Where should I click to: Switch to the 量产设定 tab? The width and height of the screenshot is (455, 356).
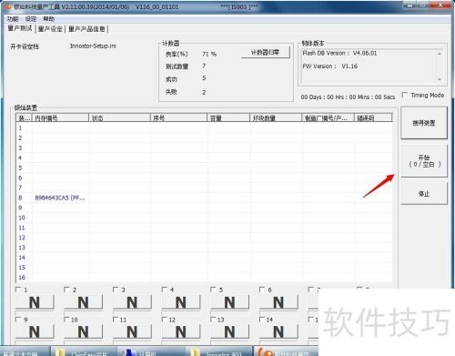(50, 29)
